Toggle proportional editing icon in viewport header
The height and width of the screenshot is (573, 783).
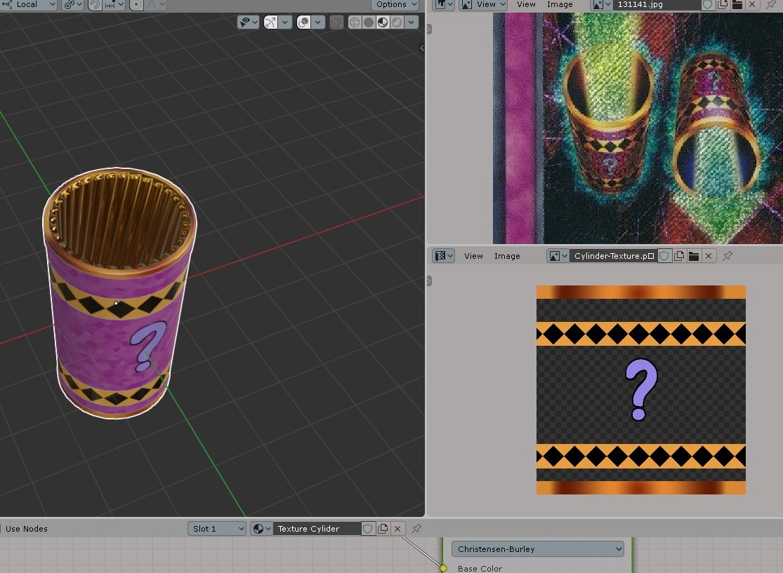click(135, 5)
